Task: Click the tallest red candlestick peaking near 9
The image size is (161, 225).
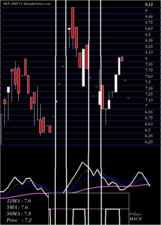Action: coord(73,23)
